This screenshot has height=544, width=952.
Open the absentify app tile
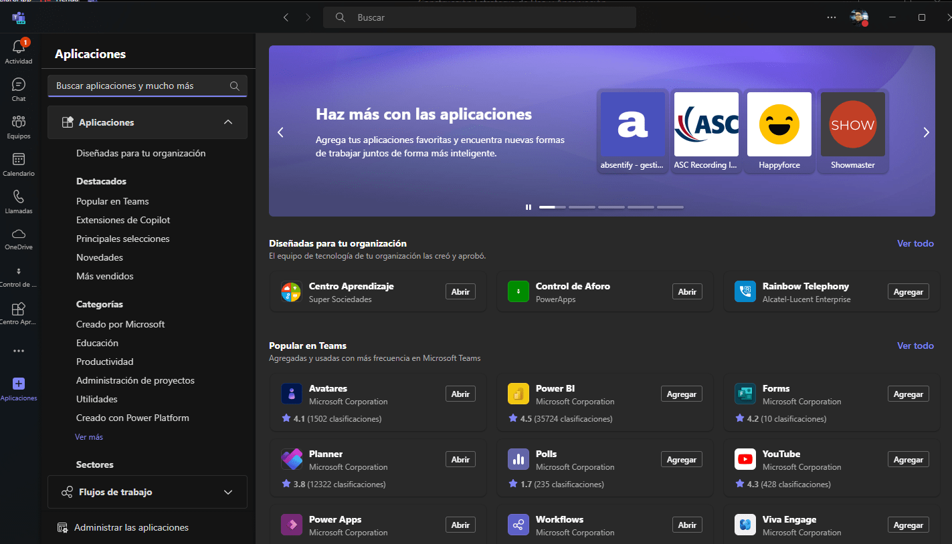(x=633, y=131)
